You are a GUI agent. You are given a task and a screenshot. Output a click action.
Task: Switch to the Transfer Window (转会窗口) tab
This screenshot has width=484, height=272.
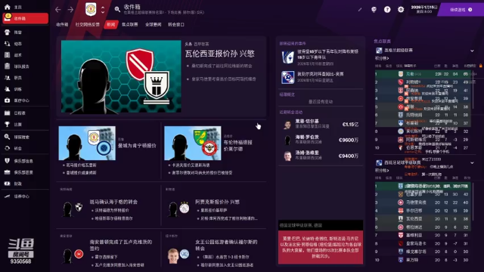click(x=176, y=24)
